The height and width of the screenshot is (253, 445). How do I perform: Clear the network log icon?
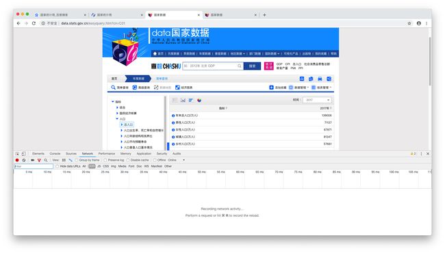point(24,160)
